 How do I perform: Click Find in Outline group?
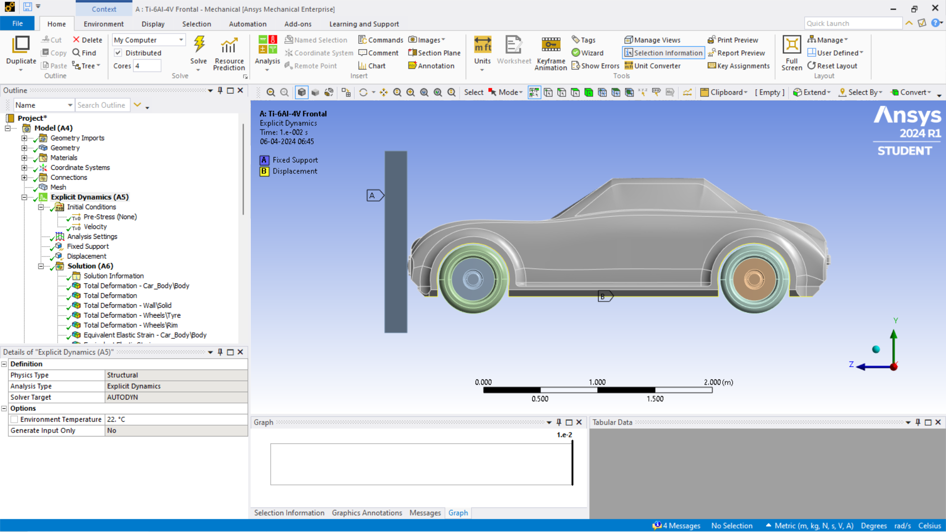pyautogui.click(x=84, y=53)
